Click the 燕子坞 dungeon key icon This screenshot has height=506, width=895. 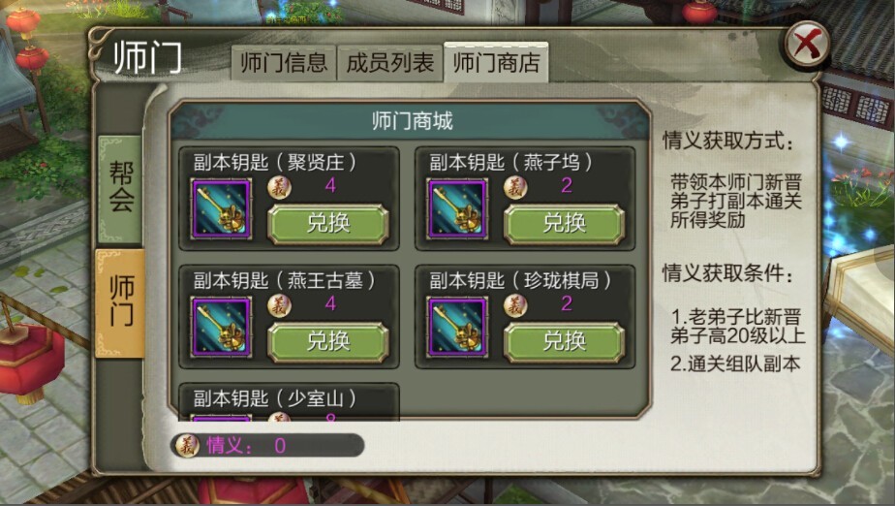[x=457, y=209]
